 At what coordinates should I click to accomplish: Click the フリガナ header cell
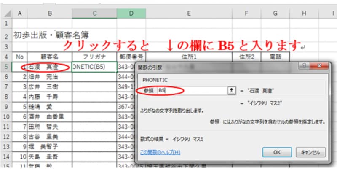pyautogui.click(x=94, y=57)
